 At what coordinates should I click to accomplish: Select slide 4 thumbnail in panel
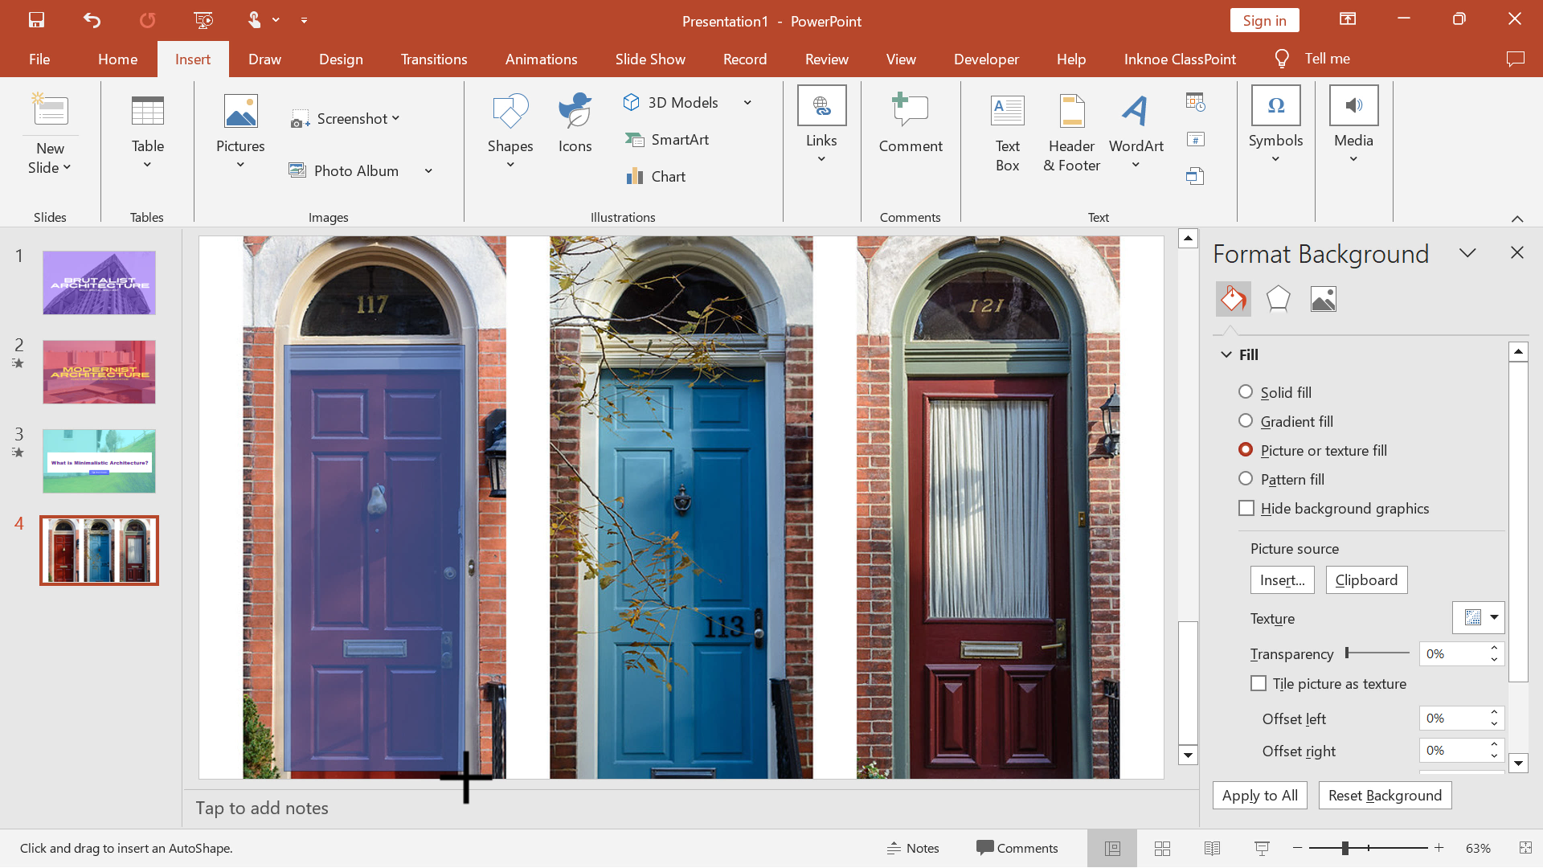tap(99, 550)
